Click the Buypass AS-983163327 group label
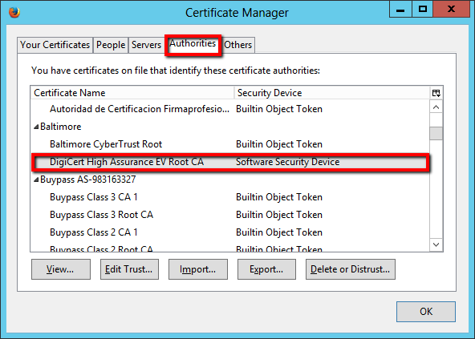 pos(87,180)
